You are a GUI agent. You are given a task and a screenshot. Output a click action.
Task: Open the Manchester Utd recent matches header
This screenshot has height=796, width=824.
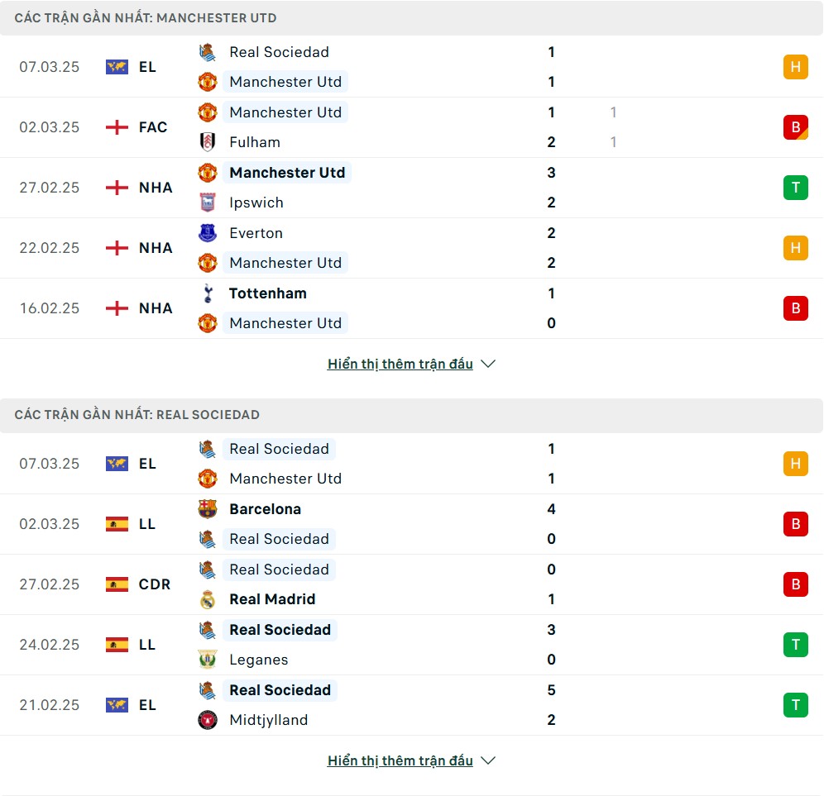411,18
